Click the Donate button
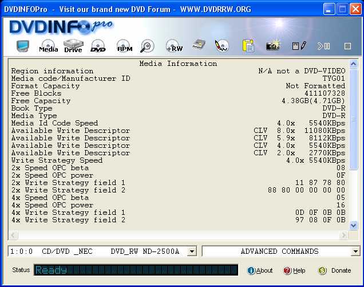Viewport: 364px width, 287px height. pyautogui.click(x=334, y=270)
